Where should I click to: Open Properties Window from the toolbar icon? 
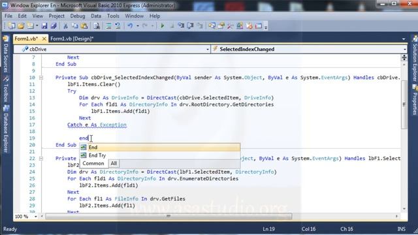(x=221, y=26)
